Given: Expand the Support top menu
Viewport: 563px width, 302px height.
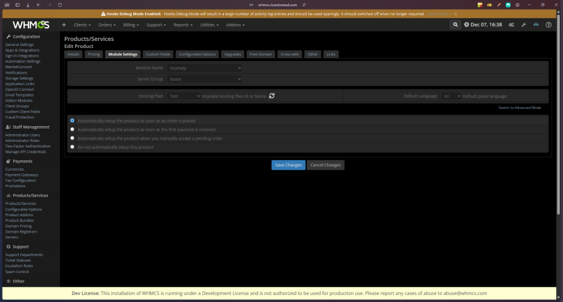Looking at the screenshot, I should 156,25.
